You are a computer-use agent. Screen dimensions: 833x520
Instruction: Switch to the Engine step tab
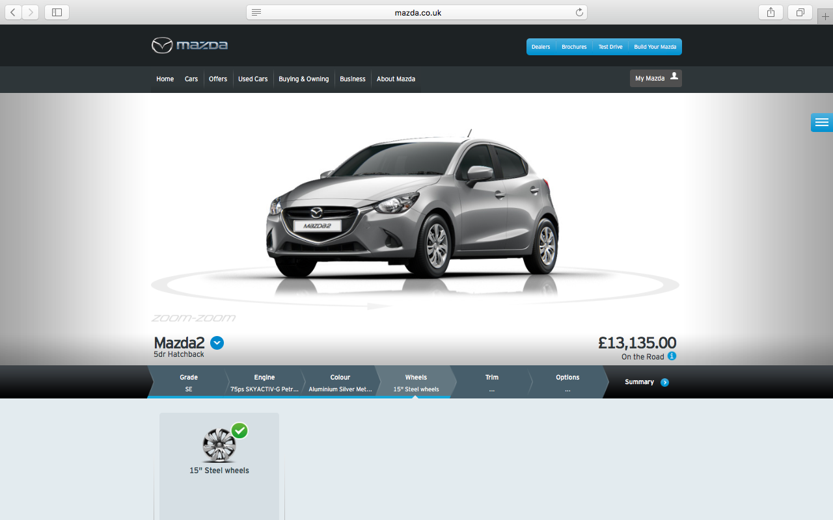click(264, 382)
